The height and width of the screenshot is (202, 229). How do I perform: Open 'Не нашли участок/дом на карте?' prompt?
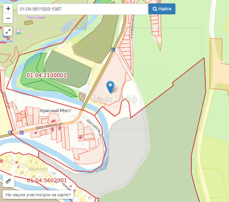[x=38, y=195]
